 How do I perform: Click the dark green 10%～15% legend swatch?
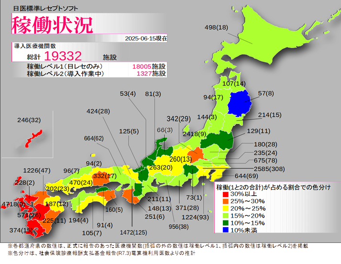coord(226,223)
